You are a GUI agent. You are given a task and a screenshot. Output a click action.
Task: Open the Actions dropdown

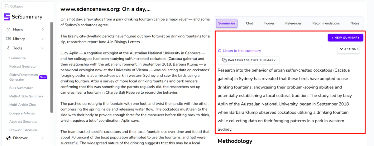point(348,49)
